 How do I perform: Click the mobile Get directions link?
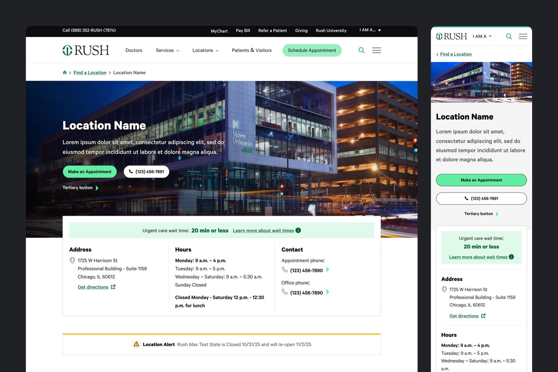[464, 316]
